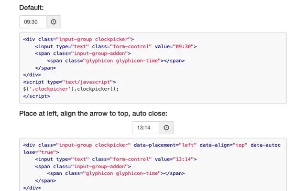This screenshot has width=306, height=191.
Task: Click the glyphicon-time span line in first block
Action: (116, 61)
